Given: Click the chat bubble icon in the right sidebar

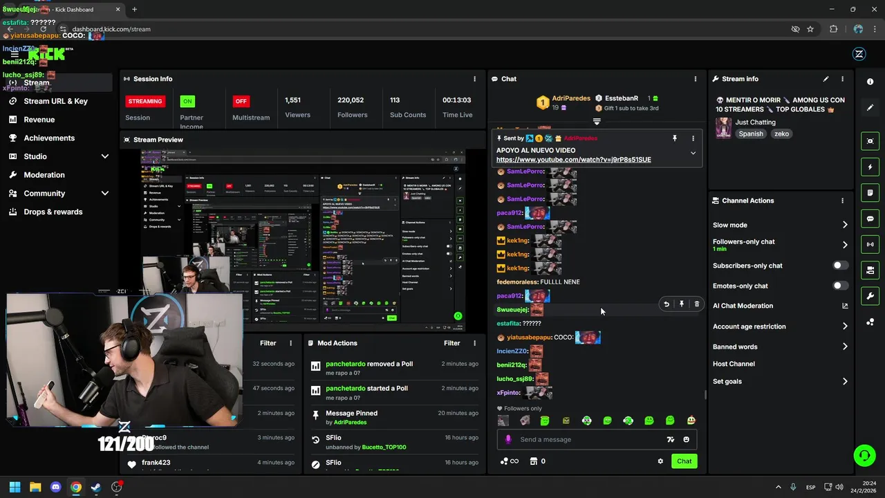Looking at the screenshot, I should pos(870,219).
